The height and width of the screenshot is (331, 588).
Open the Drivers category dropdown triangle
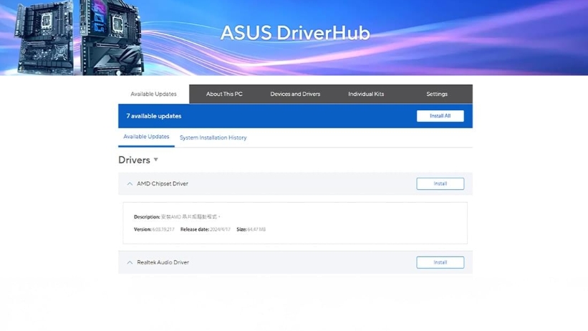pyautogui.click(x=156, y=160)
